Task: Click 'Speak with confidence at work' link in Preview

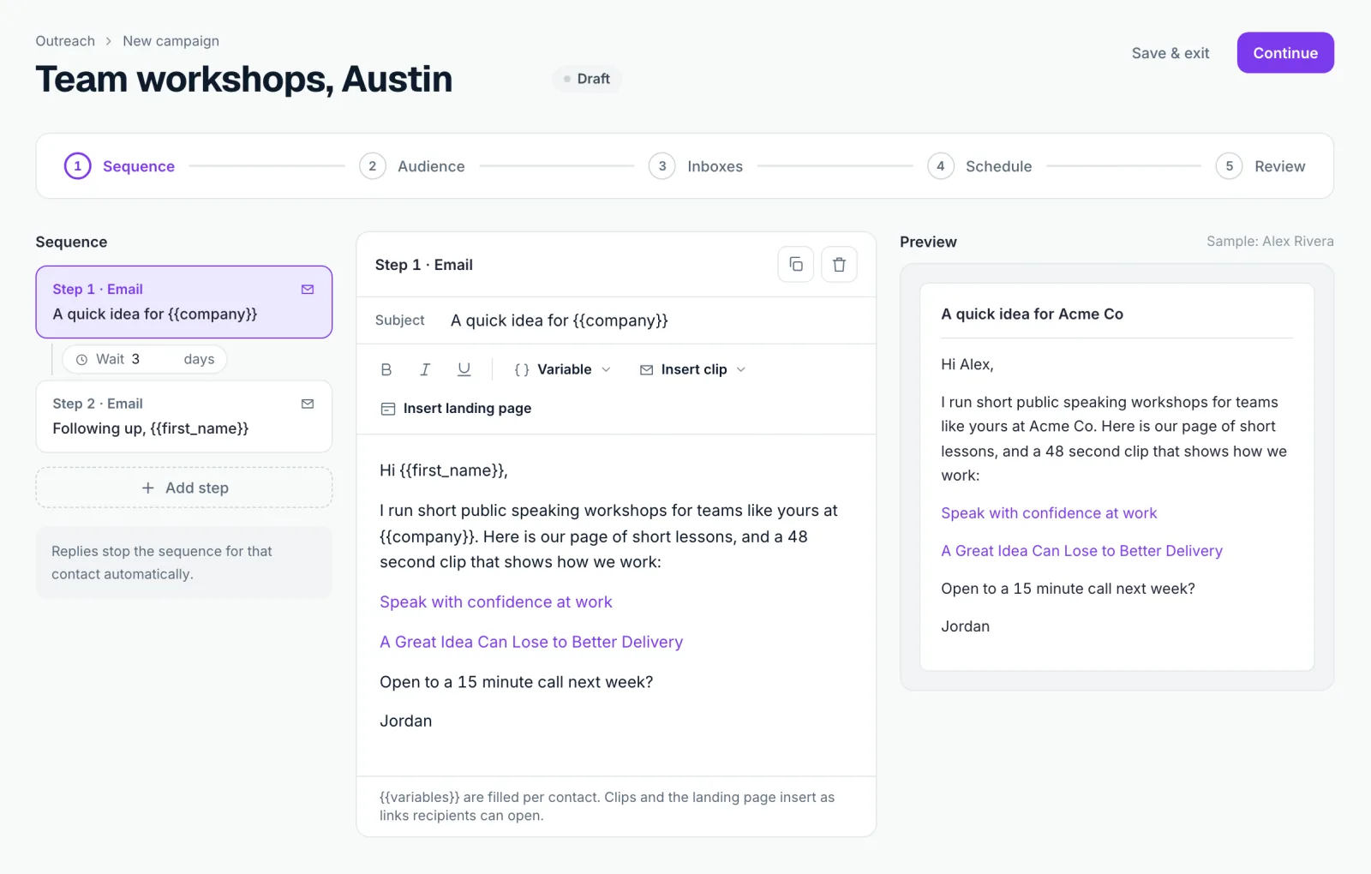Action: 1049,513
